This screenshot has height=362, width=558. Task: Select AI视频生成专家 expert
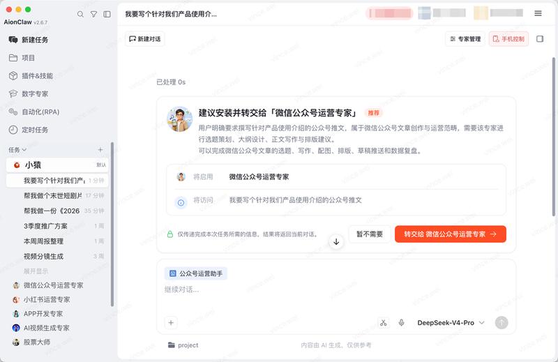click(41, 329)
